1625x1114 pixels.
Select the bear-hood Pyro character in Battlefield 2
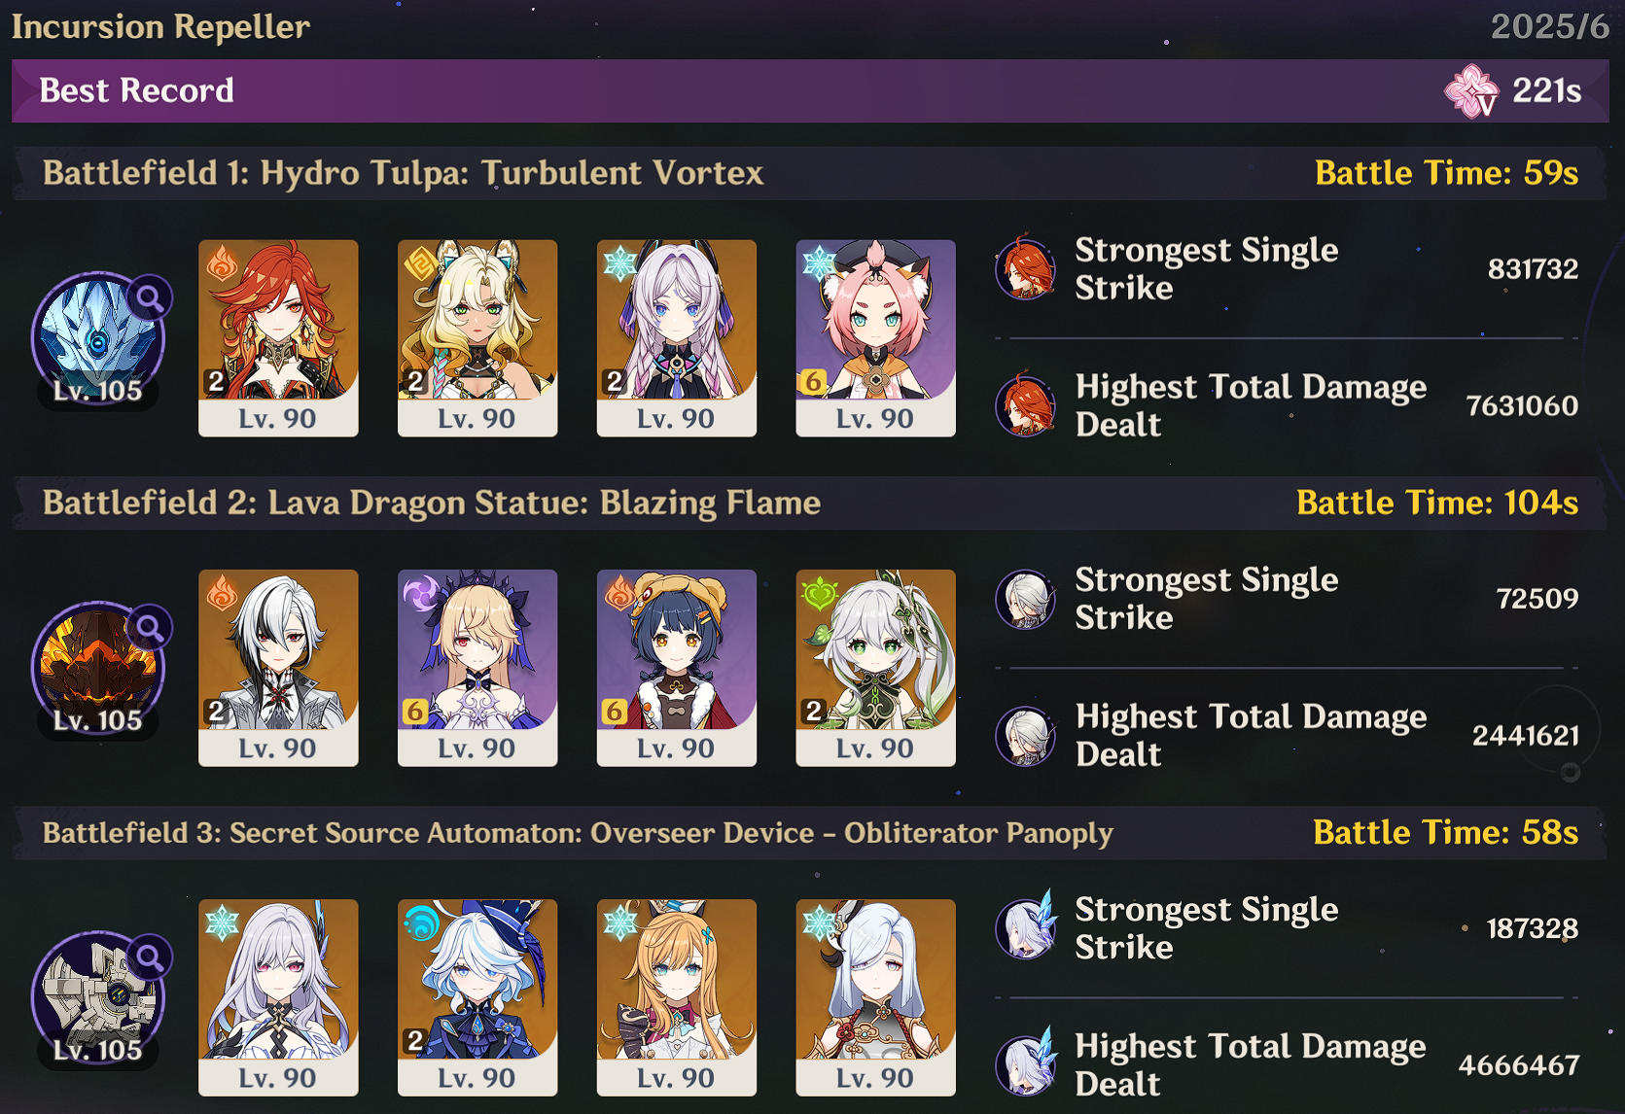(677, 668)
